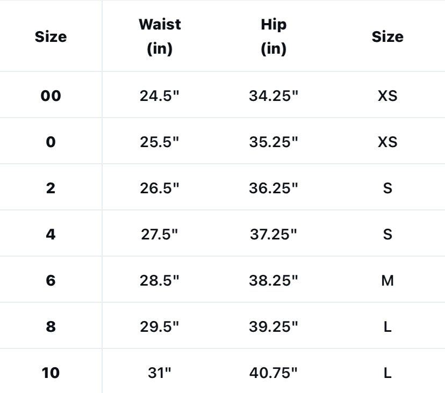Click the 31" waist measurement cell
Viewport: 445px width, 393px height.
tap(159, 373)
